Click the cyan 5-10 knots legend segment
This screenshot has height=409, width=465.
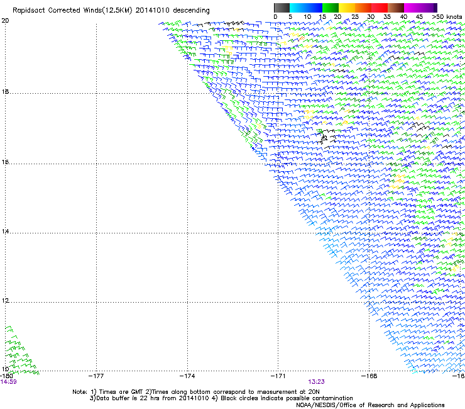pos(298,8)
